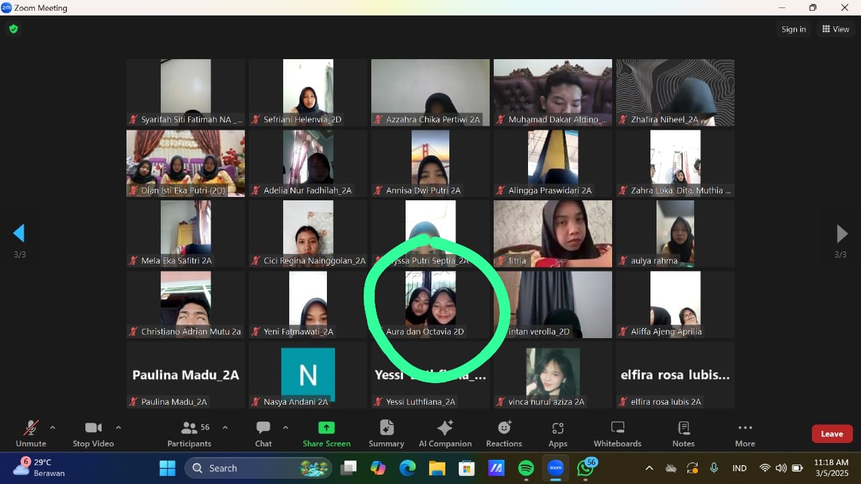Open Spotify from the Windows taskbar
The width and height of the screenshot is (861, 484).
point(526,468)
